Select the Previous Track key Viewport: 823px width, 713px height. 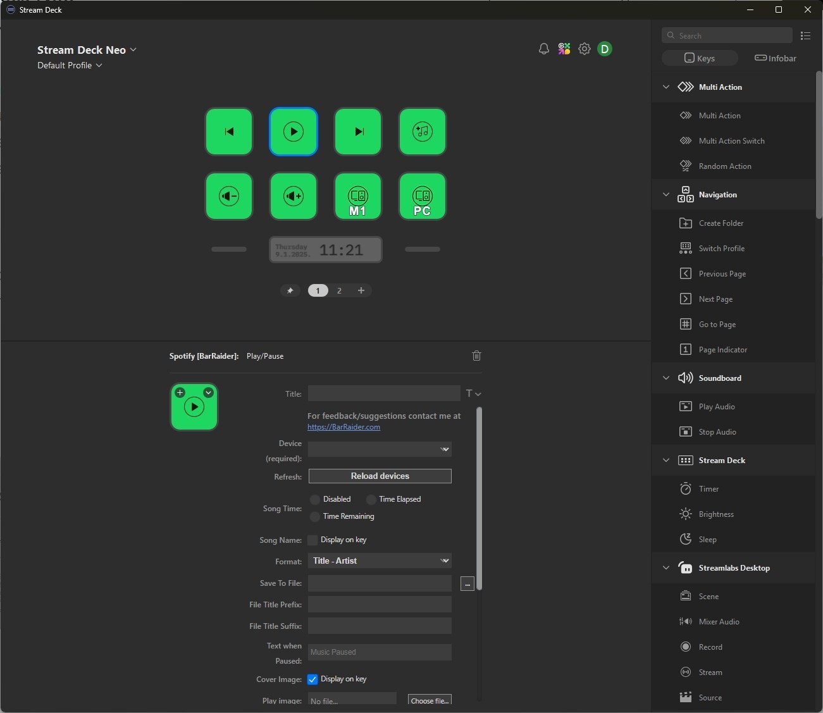click(229, 132)
